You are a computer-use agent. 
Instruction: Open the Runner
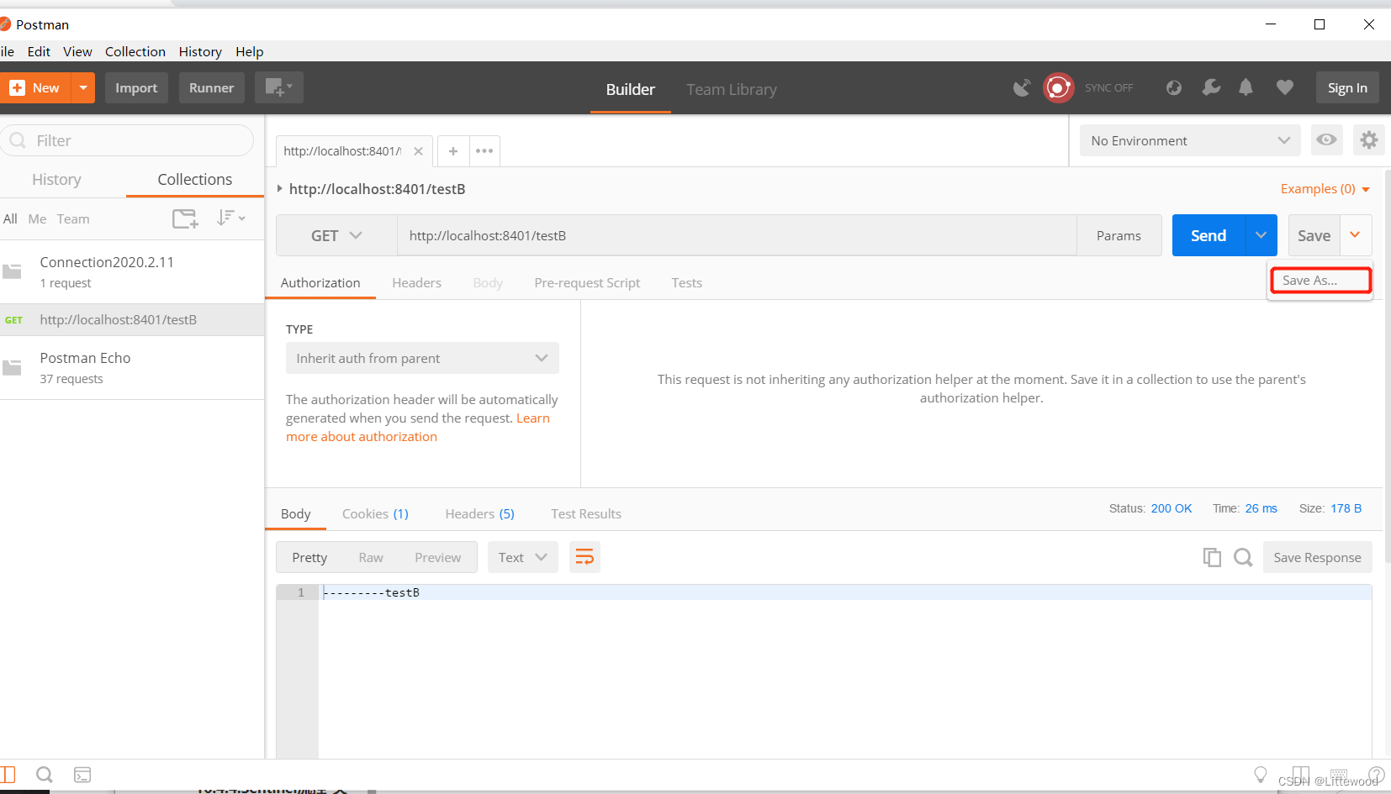click(211, 87)
